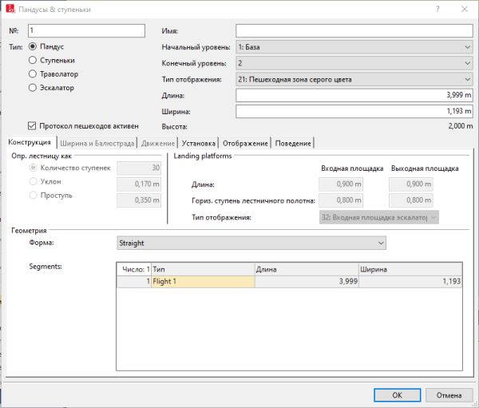Select the Пандус radio button

click(x=33, y=47)
